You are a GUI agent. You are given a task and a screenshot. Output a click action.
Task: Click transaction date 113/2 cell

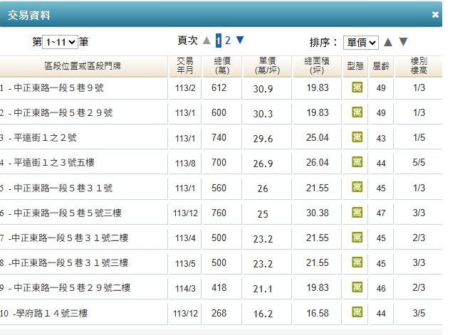tap(185, 88)
